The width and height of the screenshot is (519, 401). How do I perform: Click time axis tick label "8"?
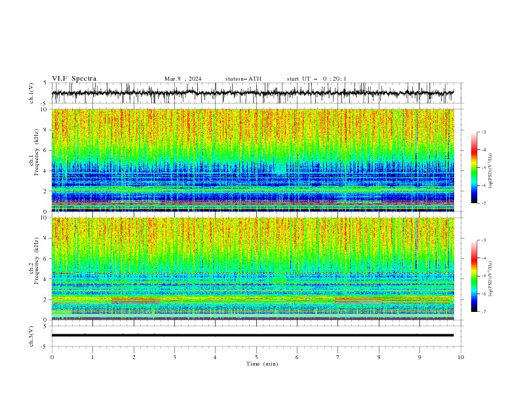(379, 357)
